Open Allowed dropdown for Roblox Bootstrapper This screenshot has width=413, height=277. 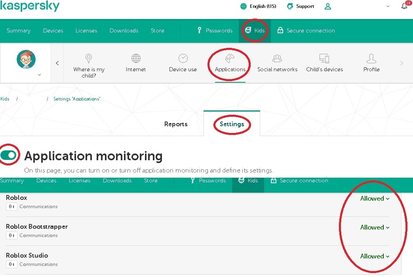[x=375, y=228]
